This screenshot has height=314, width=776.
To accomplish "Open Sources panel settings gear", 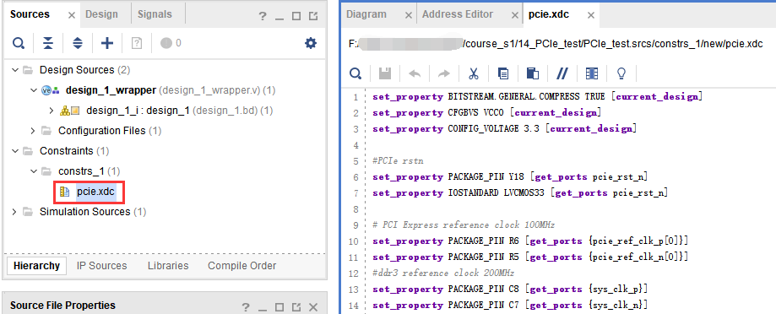I will pos(310,44).
